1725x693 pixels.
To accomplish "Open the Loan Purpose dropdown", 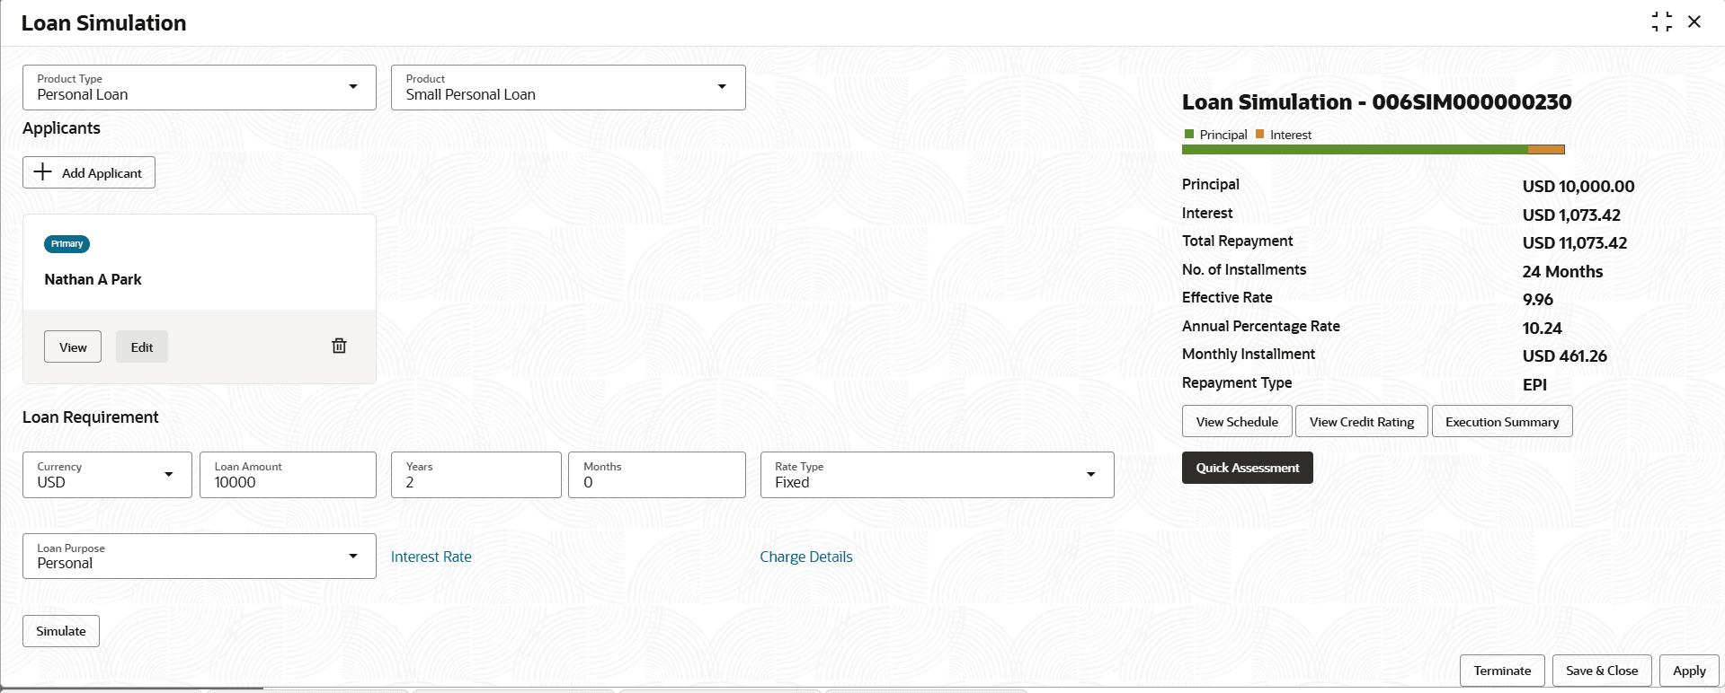I will (352, 557).
